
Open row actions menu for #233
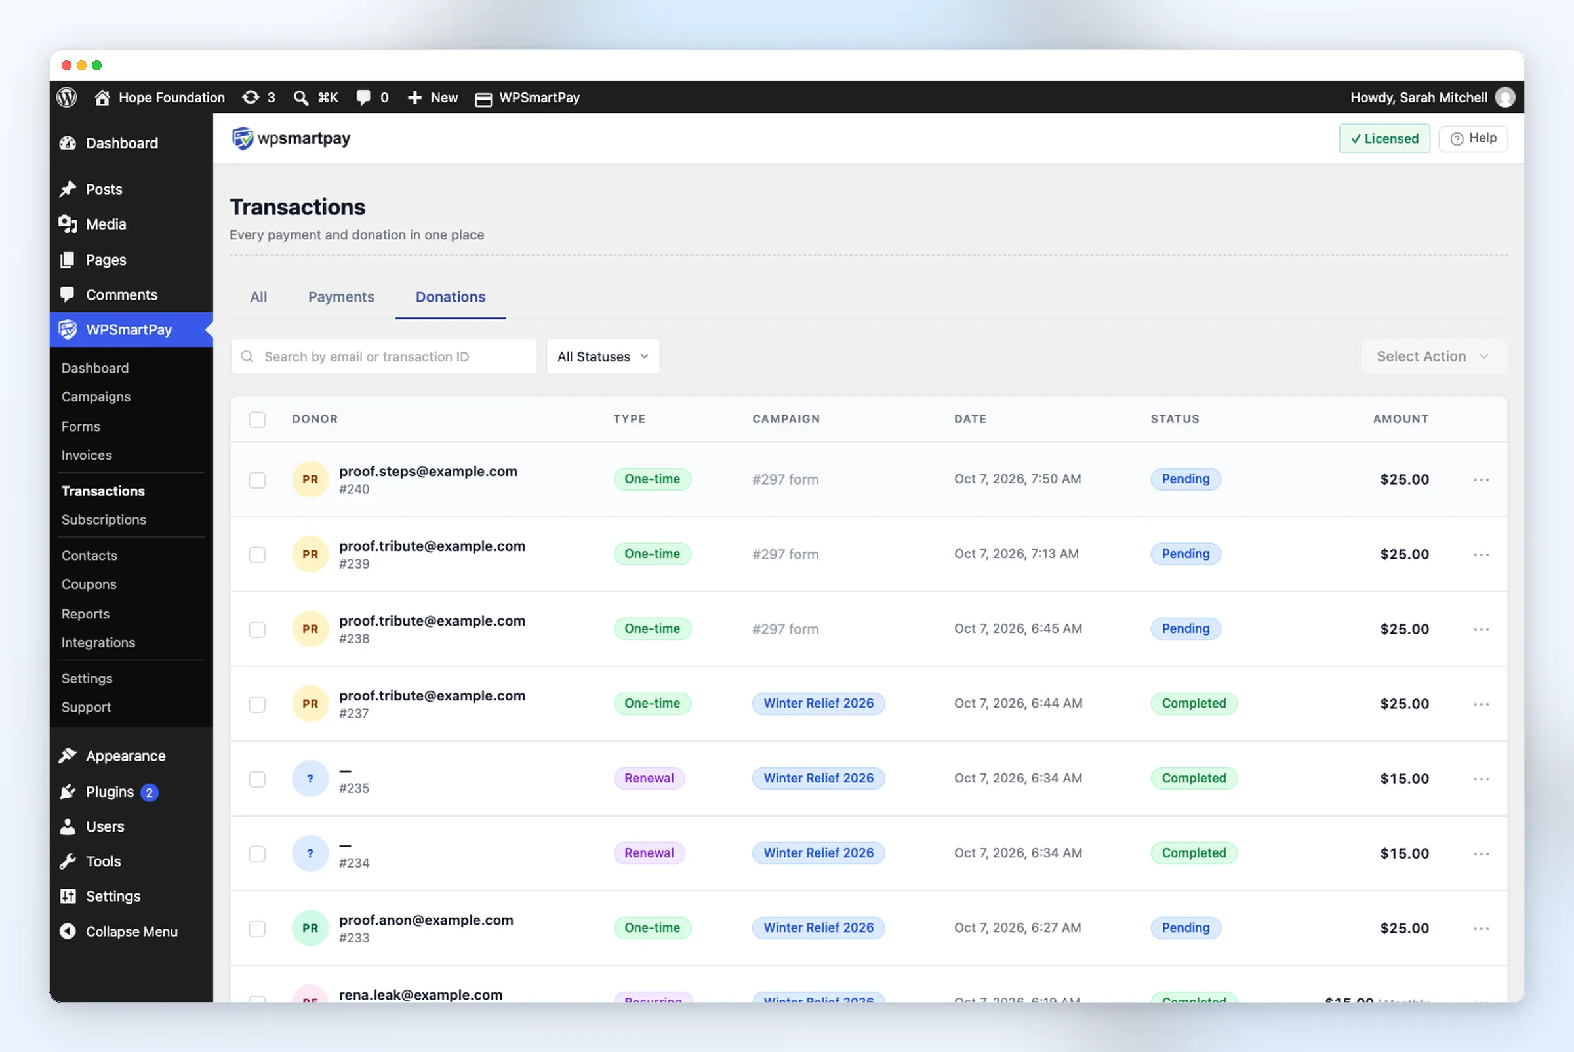click(1482, 929)
